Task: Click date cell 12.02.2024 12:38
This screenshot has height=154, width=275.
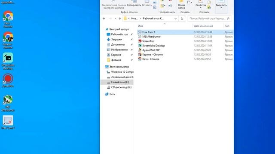Action: [203, 37]
